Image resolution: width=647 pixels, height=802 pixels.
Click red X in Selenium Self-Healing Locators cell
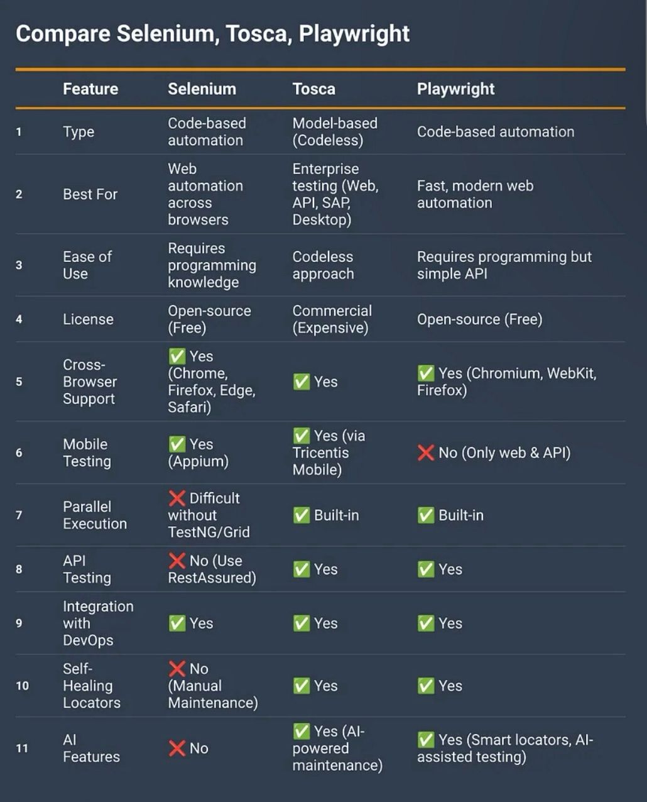(x=177, y=669)
